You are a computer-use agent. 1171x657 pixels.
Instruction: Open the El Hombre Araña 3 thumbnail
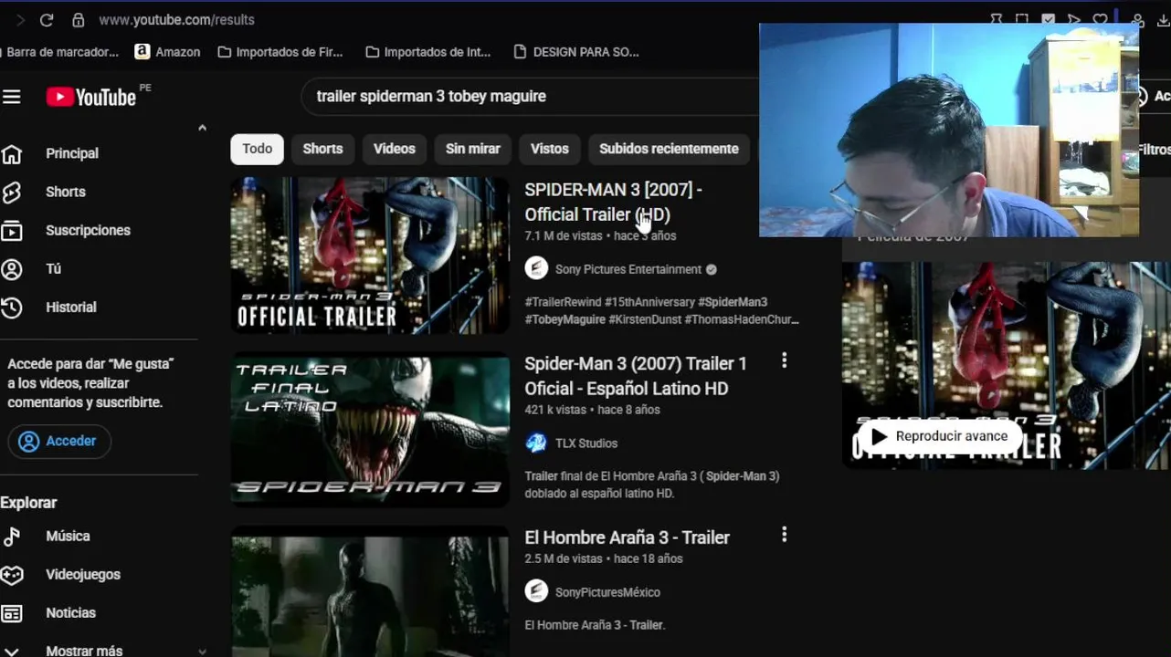tap(370, 591)
